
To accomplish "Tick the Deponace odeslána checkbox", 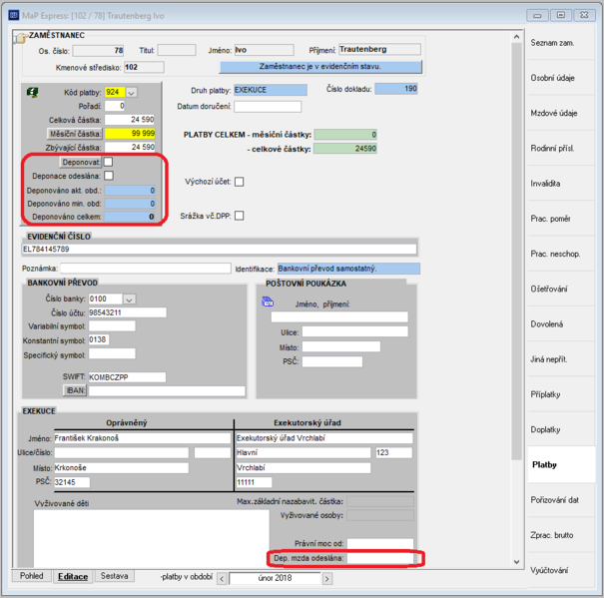I will pyautogui.click(x=109, y=176).
